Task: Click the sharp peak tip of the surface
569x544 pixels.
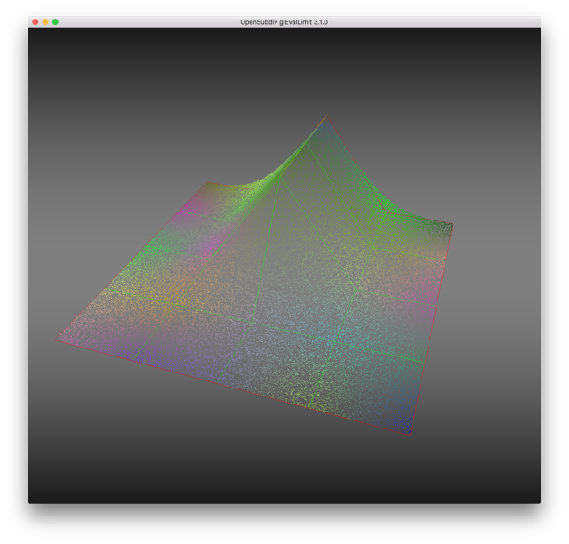Action: tap(325, 116)
